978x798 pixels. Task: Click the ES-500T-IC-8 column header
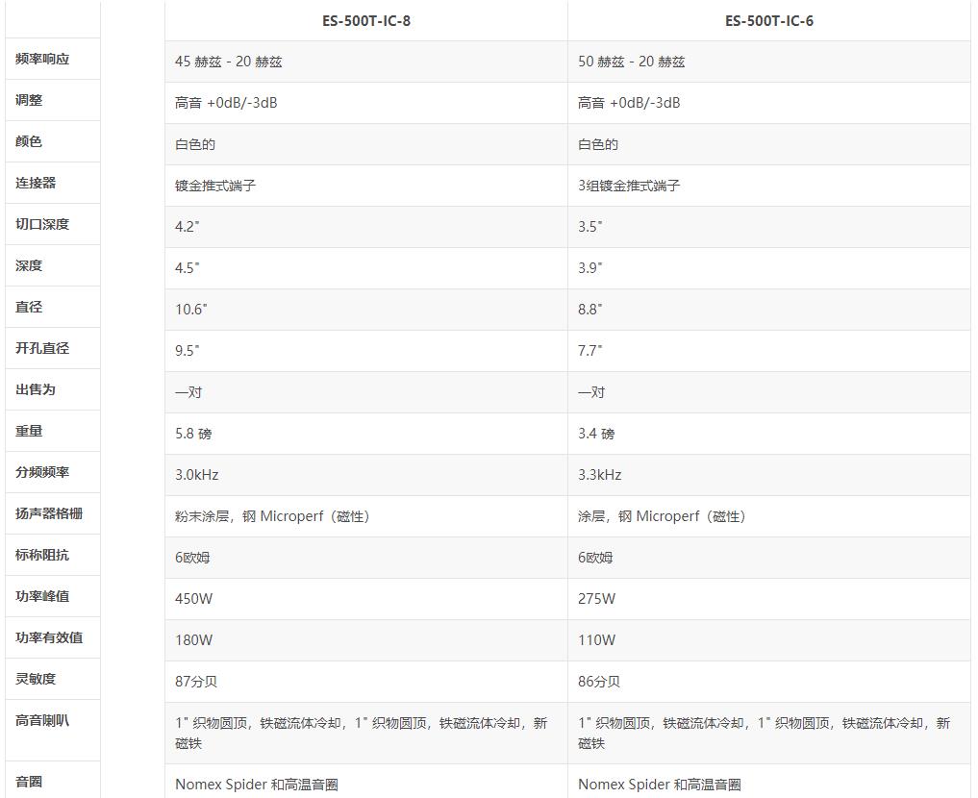point(365,21)
